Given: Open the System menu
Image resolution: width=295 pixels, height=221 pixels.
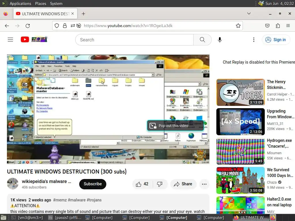Looking at the screenshot, I should [56, 3].
